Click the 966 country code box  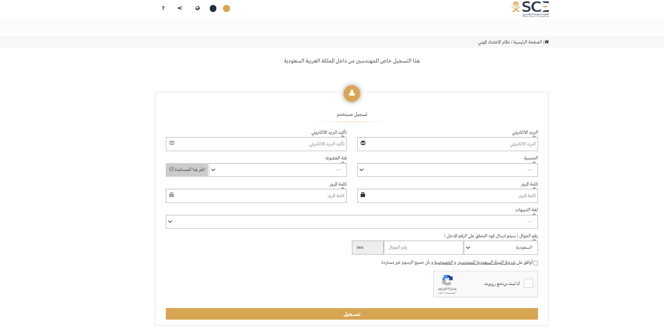368,248
